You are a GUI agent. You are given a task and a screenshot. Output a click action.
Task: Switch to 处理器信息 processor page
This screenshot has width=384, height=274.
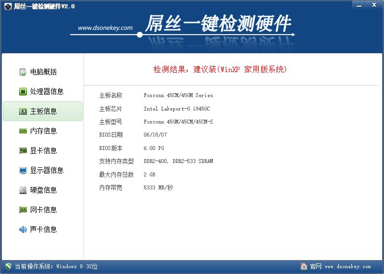pyautogui.click(x=43, y=91)
